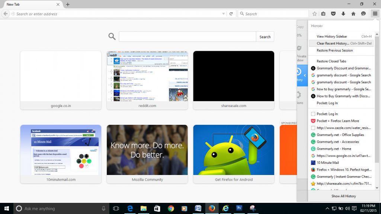The image size is (381, 214).
Task: Select View History Sidebar
Action: (x=342, y=36)
